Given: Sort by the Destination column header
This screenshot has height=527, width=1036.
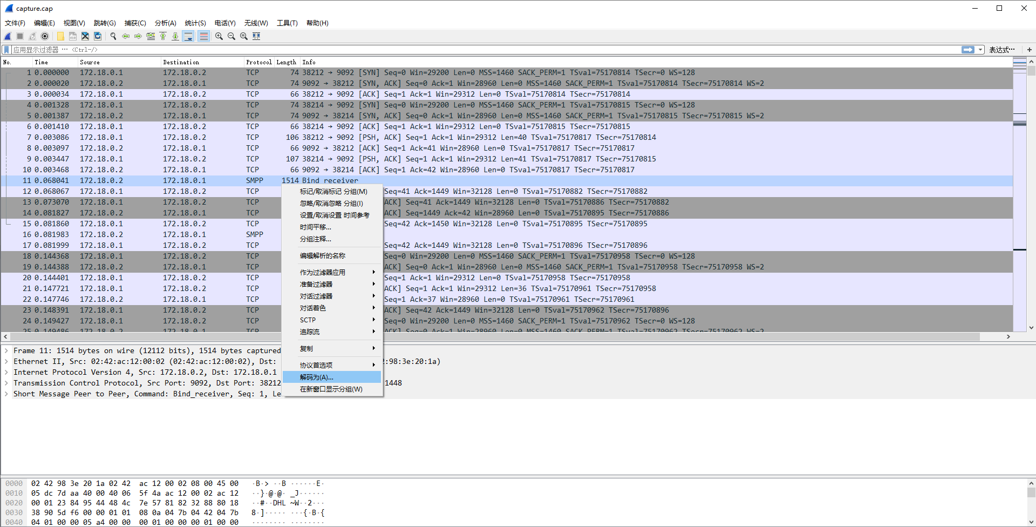Looking at the screenshot, I should pos(202,62).
